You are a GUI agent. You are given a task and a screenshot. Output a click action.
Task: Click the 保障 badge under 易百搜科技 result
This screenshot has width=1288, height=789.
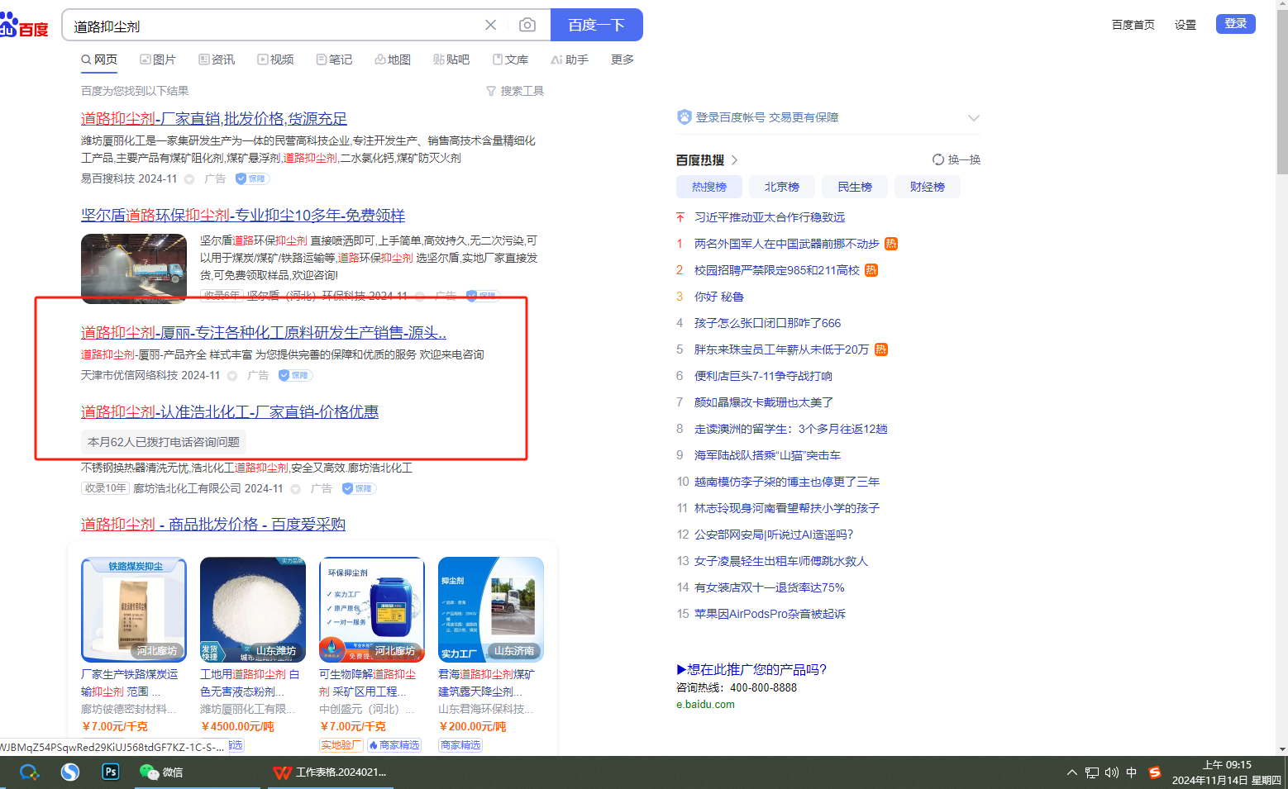pos(252,178)
